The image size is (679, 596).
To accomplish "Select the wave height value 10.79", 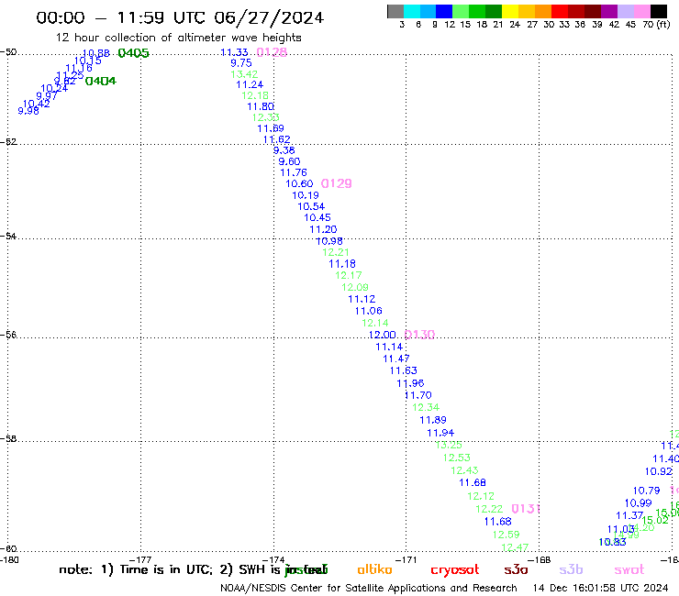I will click(647, 491).
